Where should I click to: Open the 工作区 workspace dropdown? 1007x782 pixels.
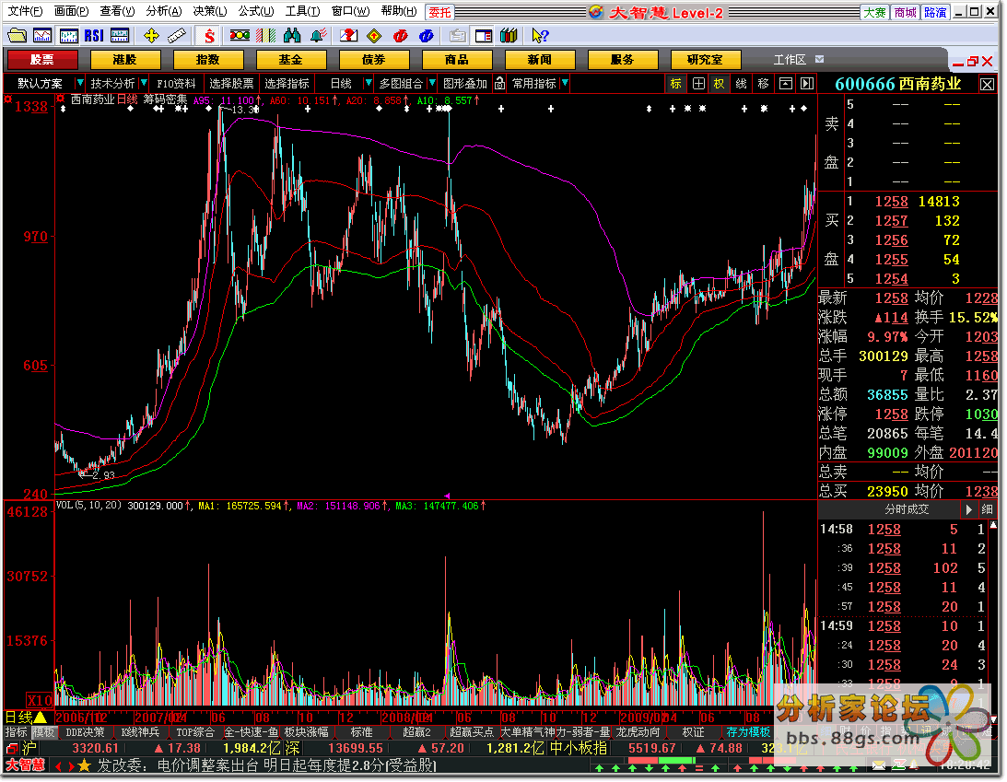(819, 59)
